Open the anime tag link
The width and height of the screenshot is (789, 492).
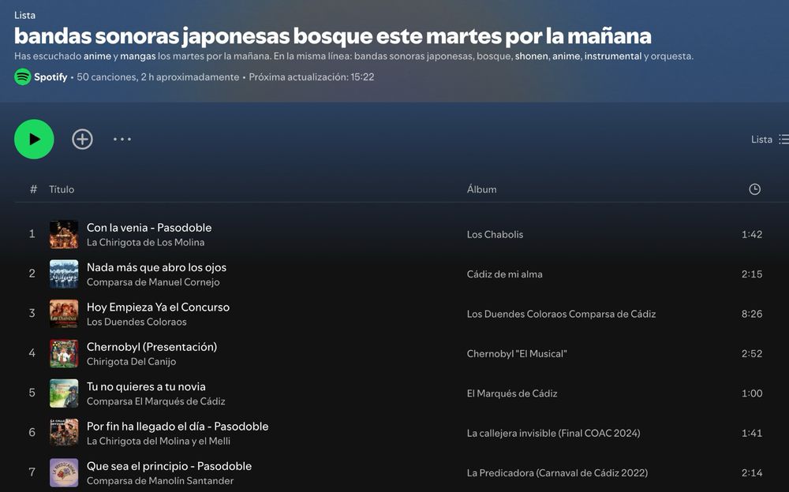[97, 56]
